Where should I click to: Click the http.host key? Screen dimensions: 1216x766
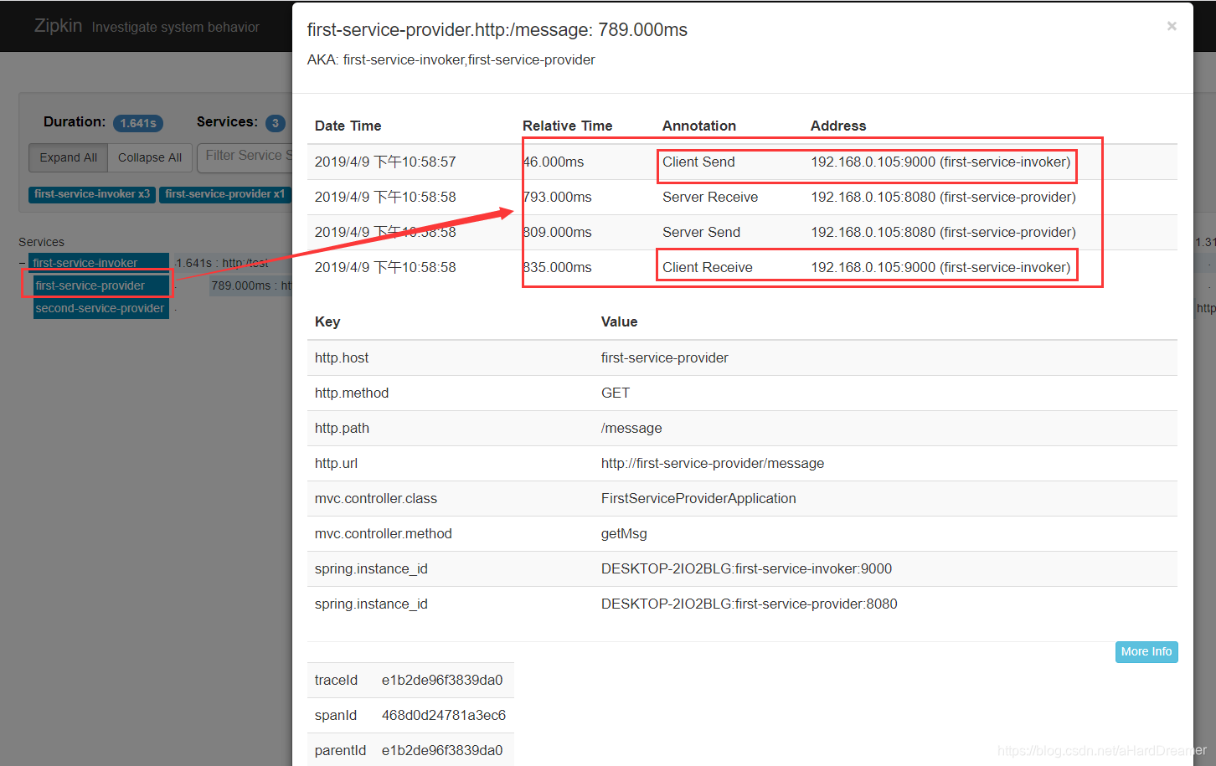click(342, 357)
